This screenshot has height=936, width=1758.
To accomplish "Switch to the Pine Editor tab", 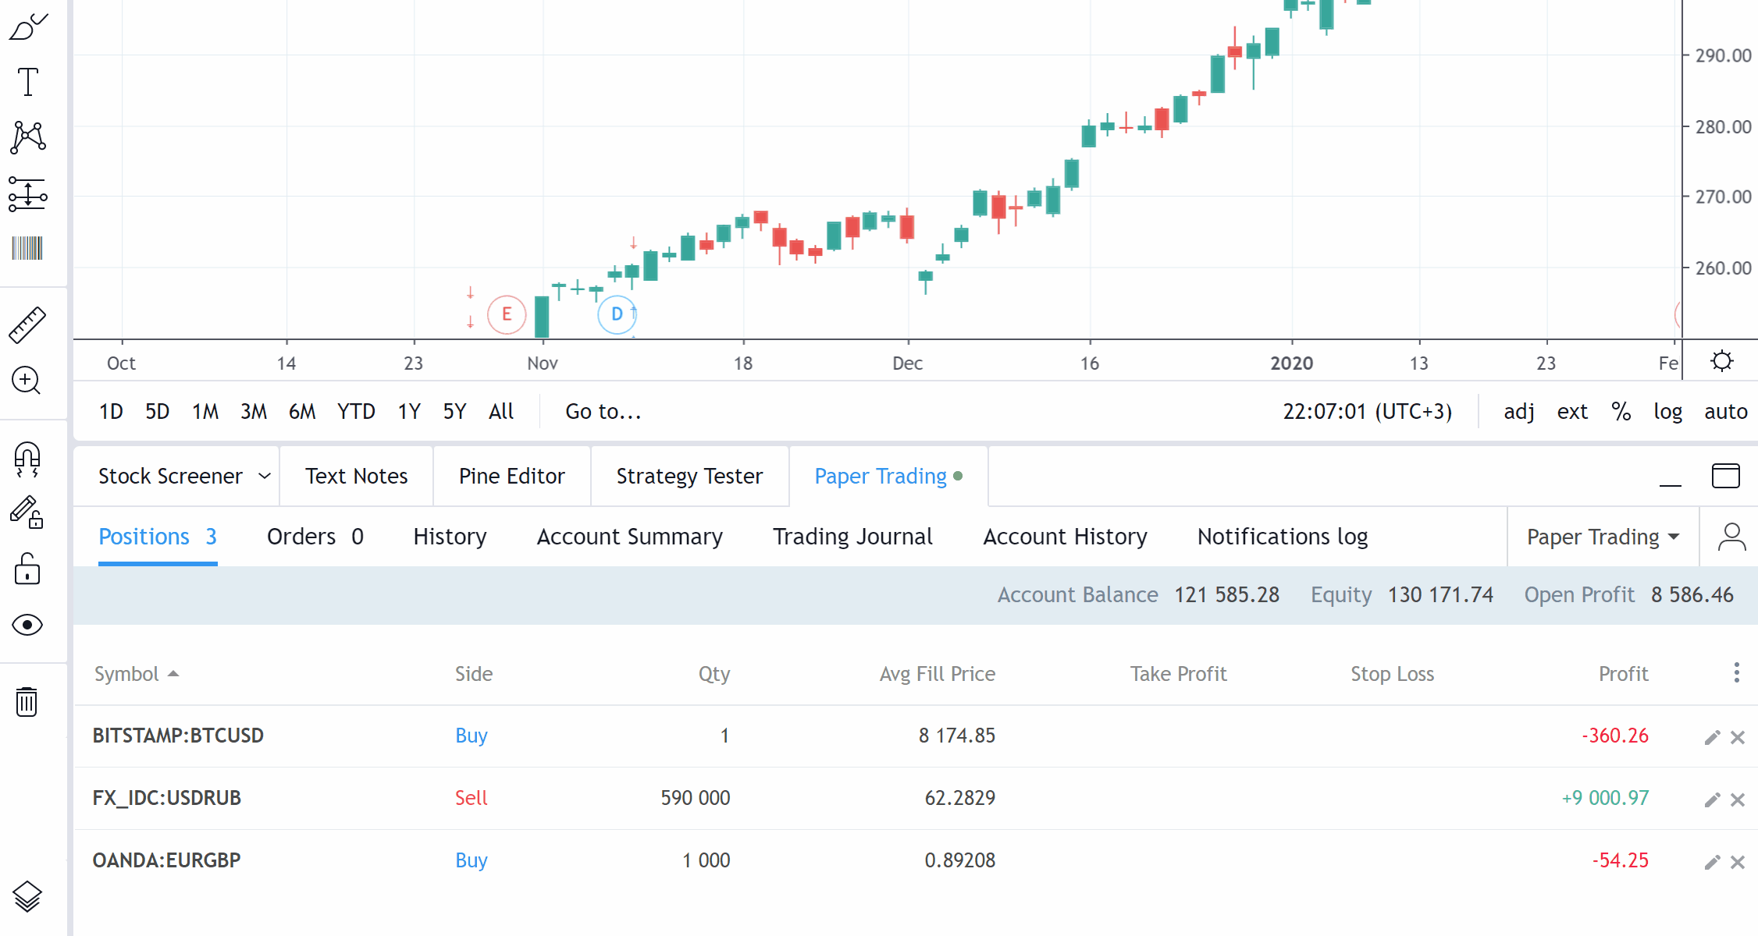I will coord(511,476).
